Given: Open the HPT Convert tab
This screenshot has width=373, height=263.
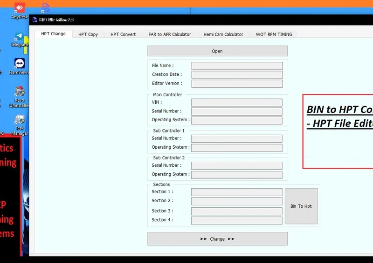Looking at the screenshot, I should point(123,34).
